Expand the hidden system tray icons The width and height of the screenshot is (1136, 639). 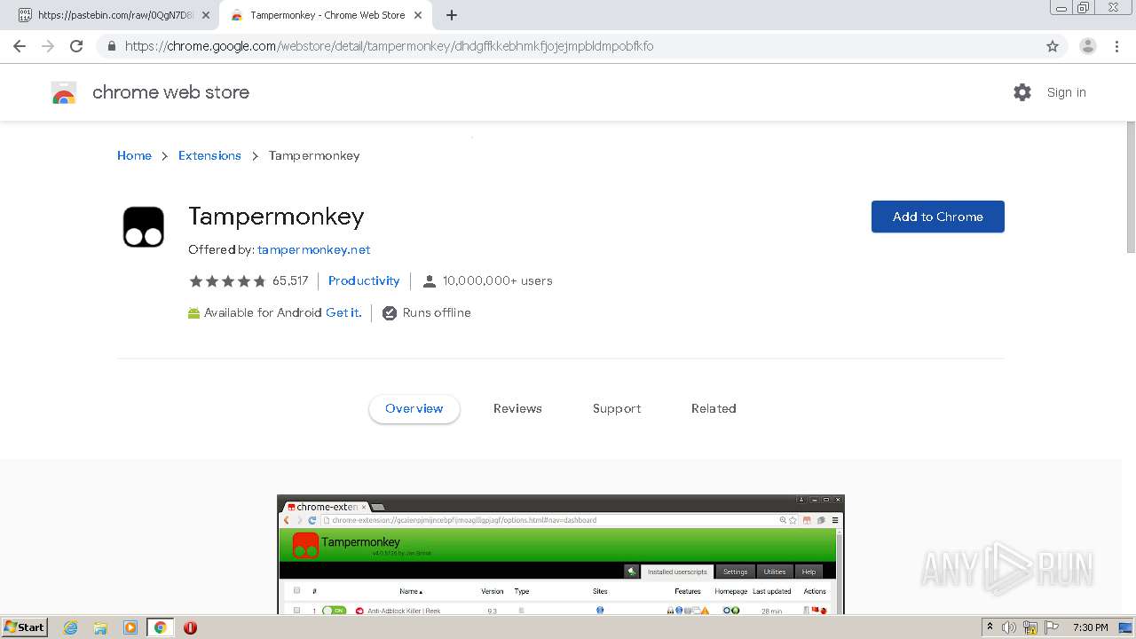click(x=990, y=627)
